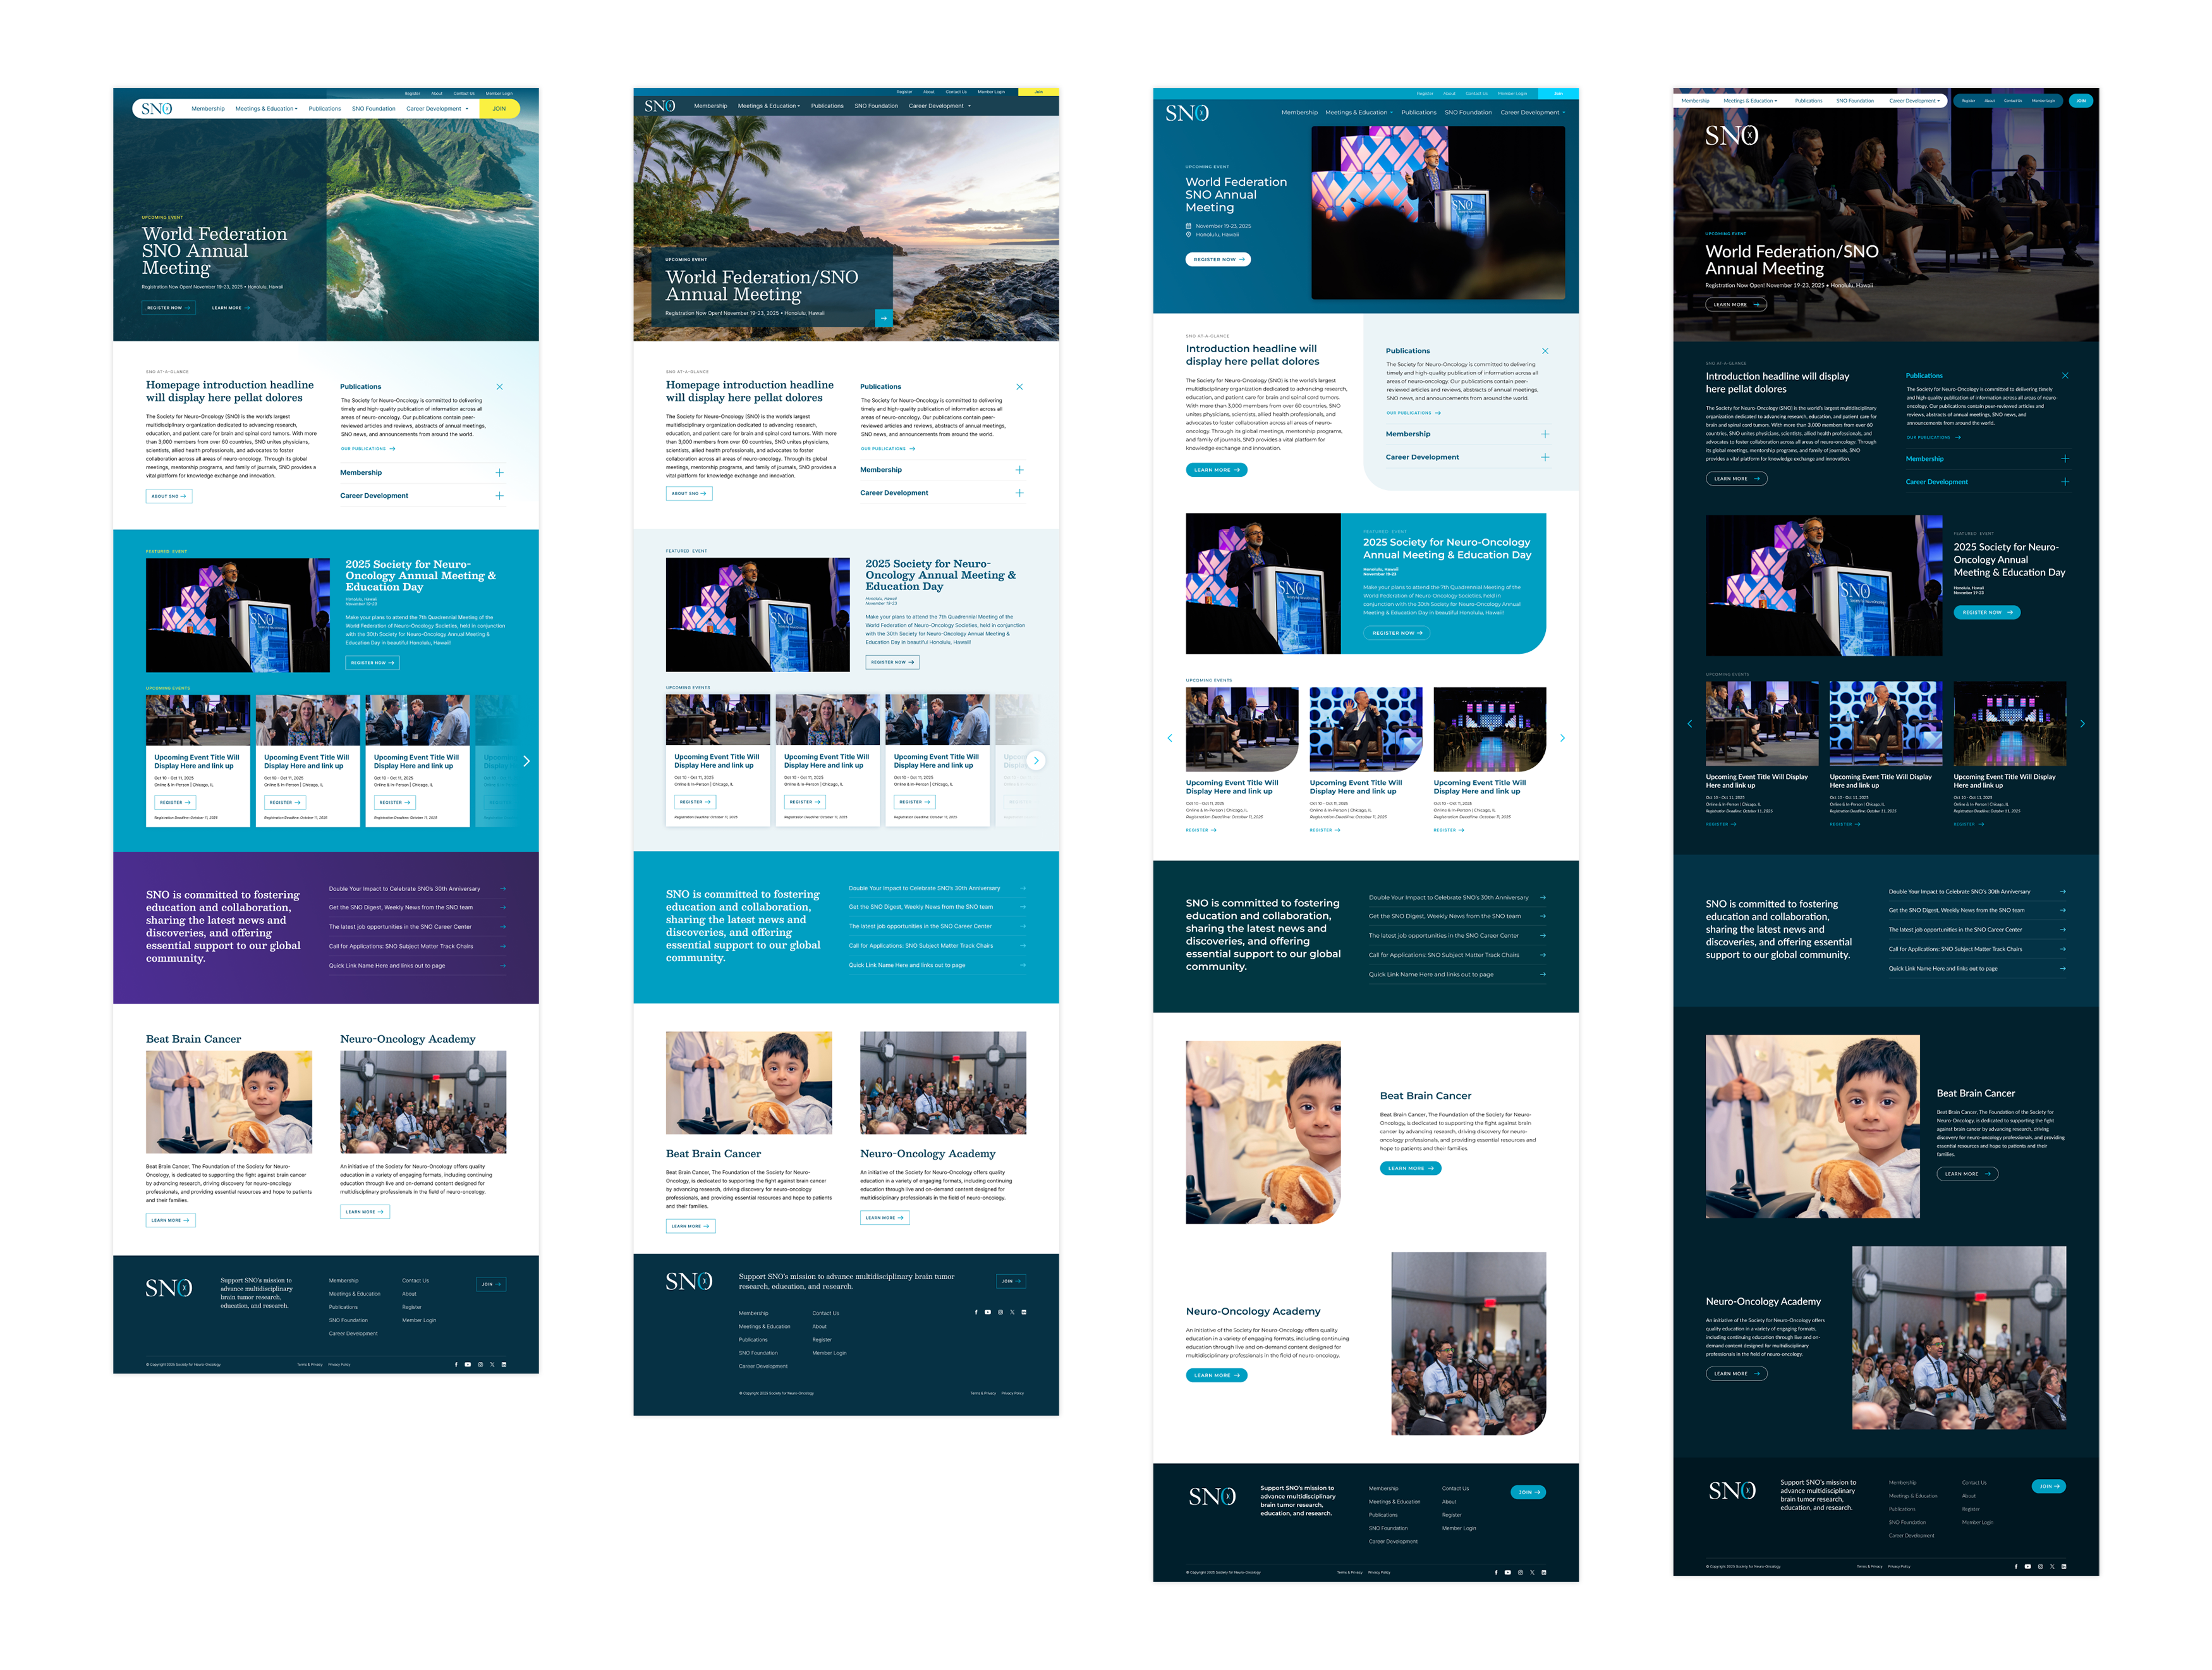Open YouTube icon in aerial-coast mockup footer

click(x=468, y=1364)
